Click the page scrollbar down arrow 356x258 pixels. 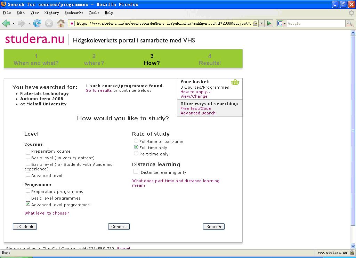click(x=353, y=246)
